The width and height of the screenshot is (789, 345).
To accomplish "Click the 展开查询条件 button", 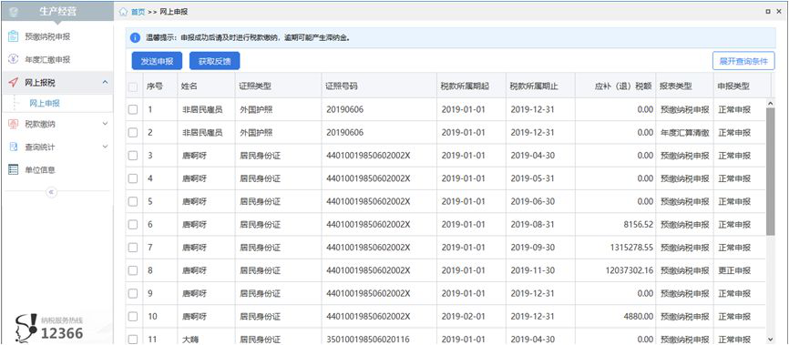I will 743,61.
